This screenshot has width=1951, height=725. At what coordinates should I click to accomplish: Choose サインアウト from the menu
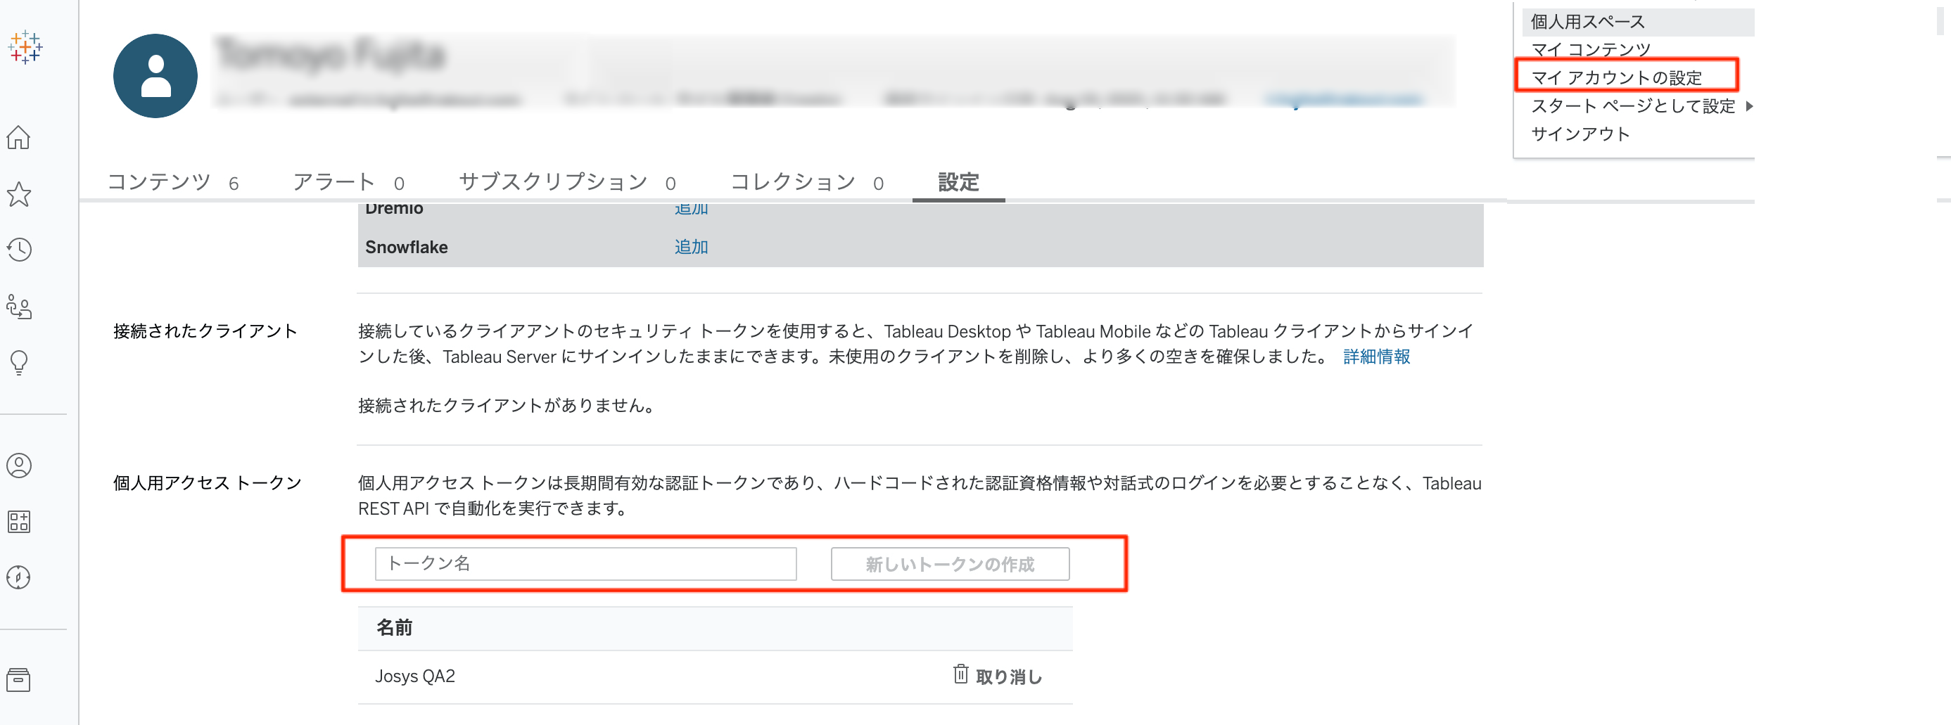click(1580, 134)
